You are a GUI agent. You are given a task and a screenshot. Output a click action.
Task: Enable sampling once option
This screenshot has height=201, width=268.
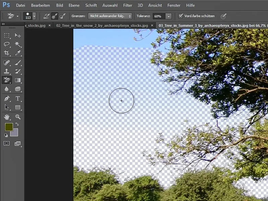pyautogui.click(x=54, y=16)
